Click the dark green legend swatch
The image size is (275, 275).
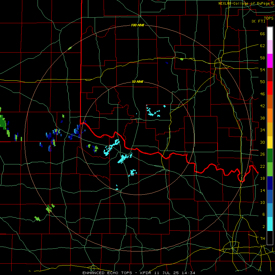(270, 156)
